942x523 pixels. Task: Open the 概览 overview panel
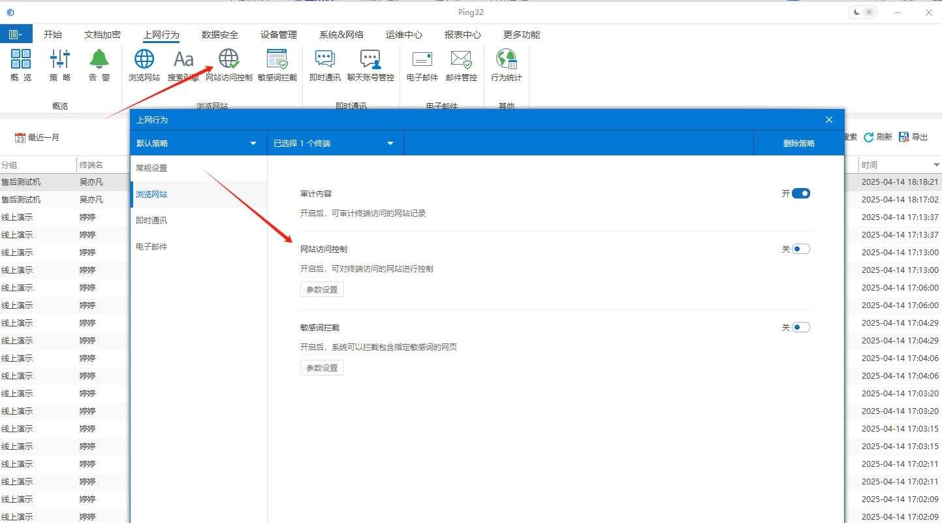coord(20,63)
